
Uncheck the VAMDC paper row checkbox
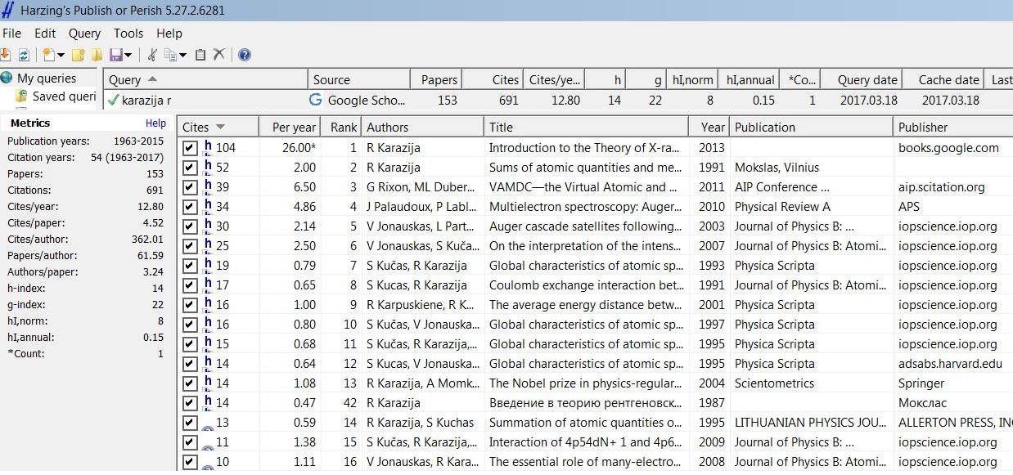point(190,187)
